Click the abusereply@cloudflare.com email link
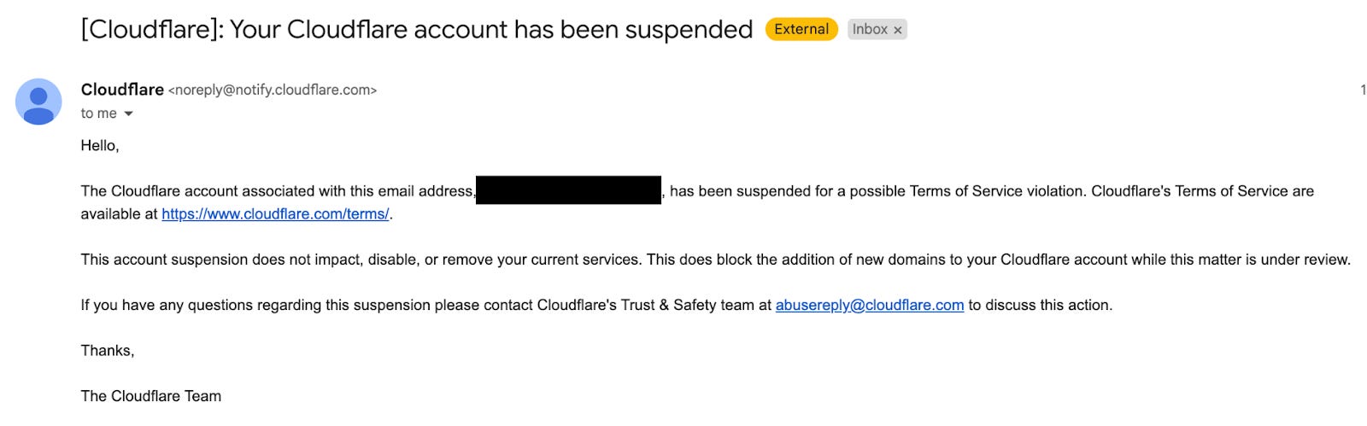Screen dimensions: 1367x426 point(869,306)
